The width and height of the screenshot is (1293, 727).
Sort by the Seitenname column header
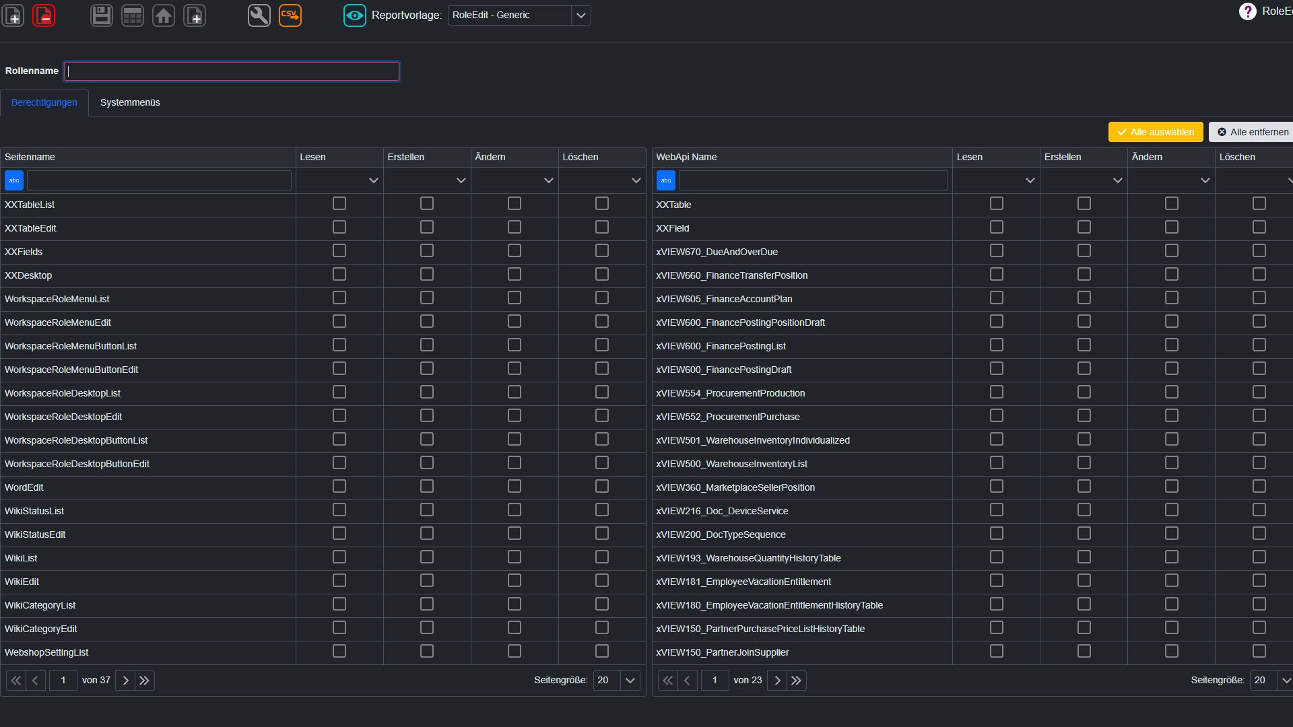[x=148, y=157]
